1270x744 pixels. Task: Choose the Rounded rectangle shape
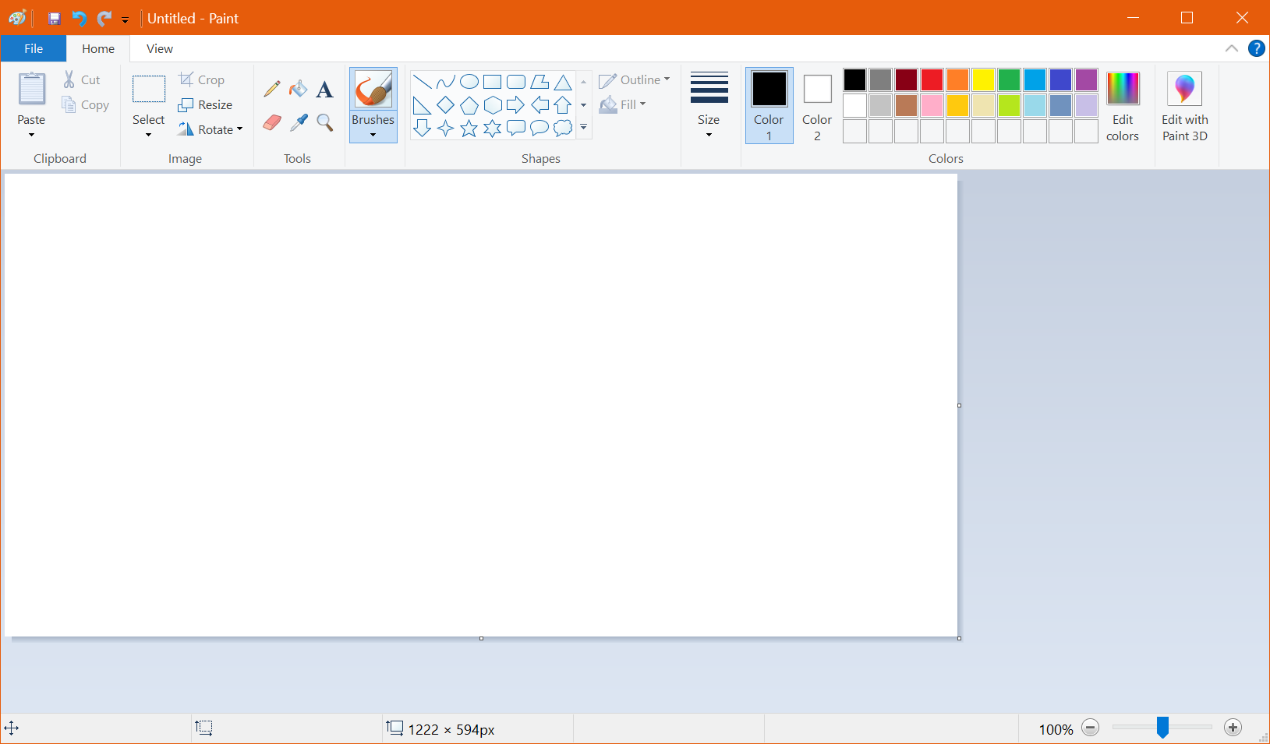(x=516, y=82)
